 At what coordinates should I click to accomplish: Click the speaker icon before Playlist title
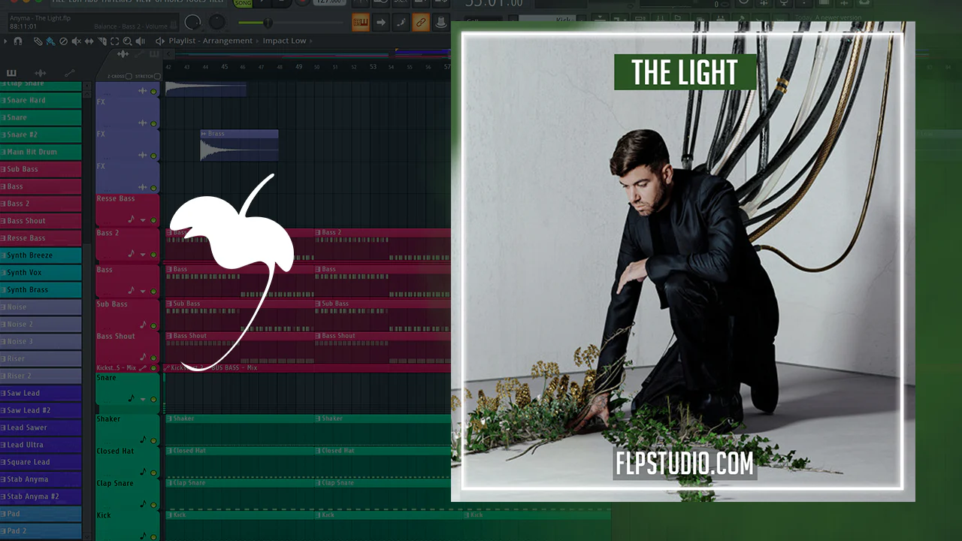[x=160, y=41]
